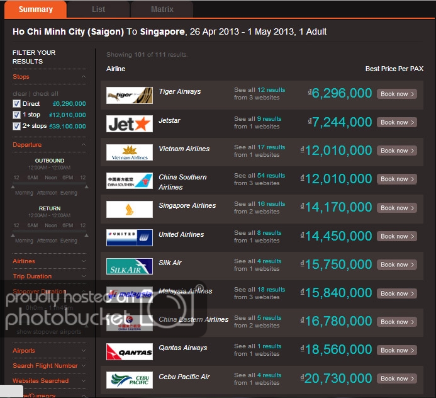
Task: Switch to the List tab
Action: [x=98, y=9]
